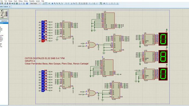Image resolution: width=189 pixels, height=106 pixels.
Task: Open the Library menu
Action: (x=26, y=1)
